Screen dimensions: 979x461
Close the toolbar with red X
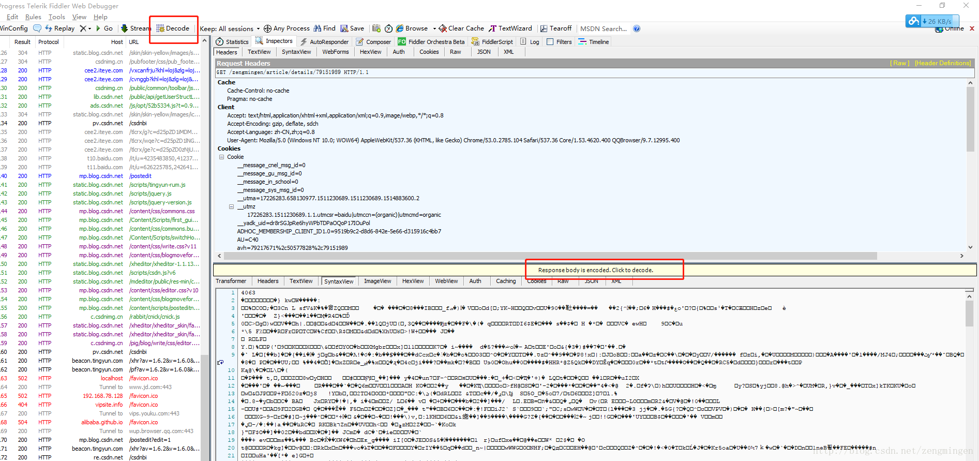click(x=972, y=28)
